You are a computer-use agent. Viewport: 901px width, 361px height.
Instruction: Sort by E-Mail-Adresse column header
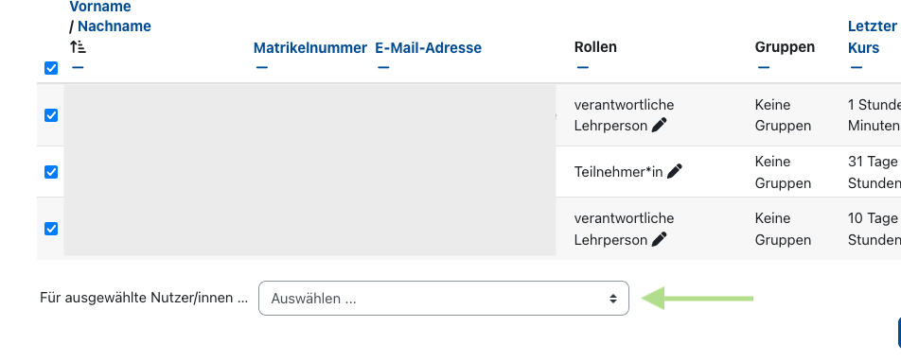click(428, 48)
